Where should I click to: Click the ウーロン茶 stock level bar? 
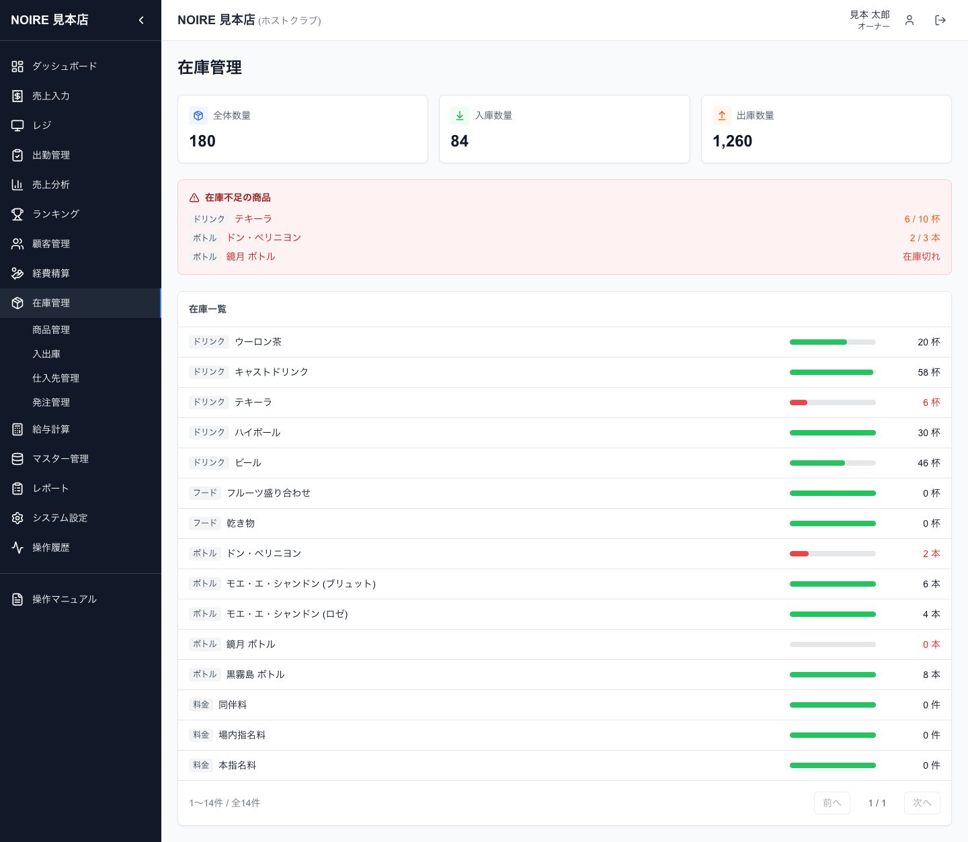[833, 342]
